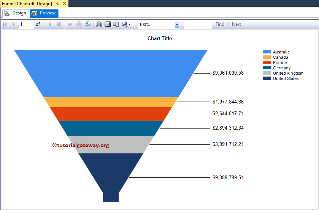Click the $9,389,789.51 data label
Screen dimensions: 319x210
coord(228,177)
